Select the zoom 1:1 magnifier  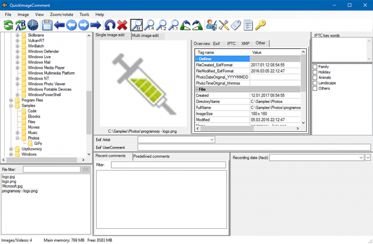click(174, 25)
